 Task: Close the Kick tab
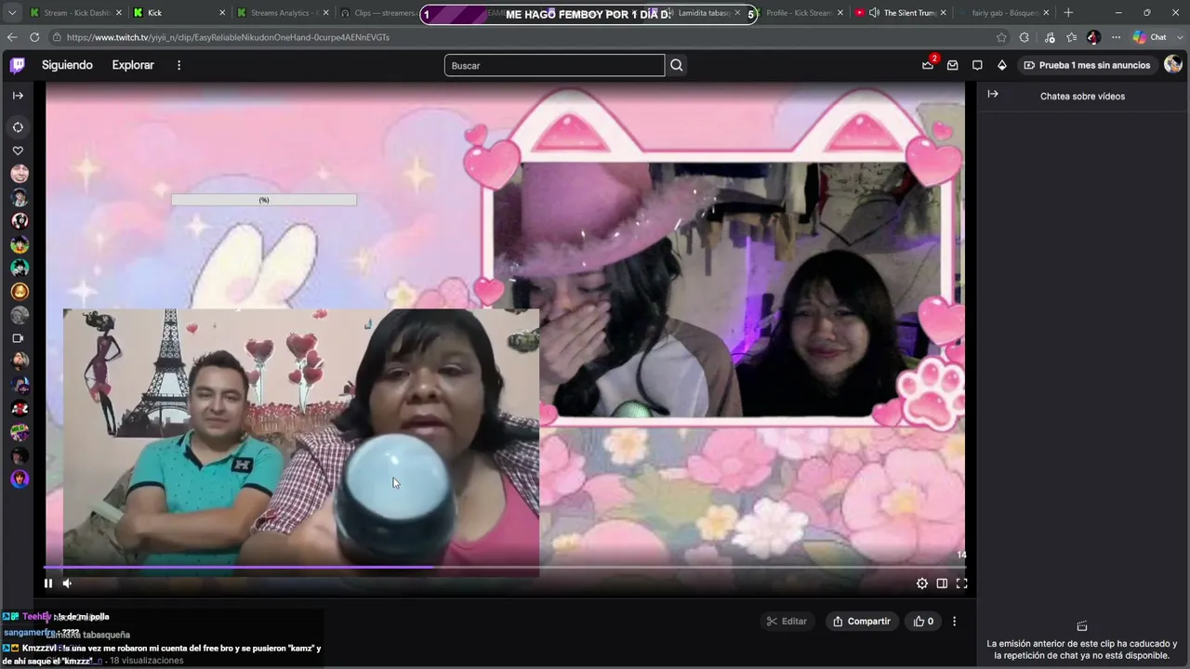click(x=222, y=13)
